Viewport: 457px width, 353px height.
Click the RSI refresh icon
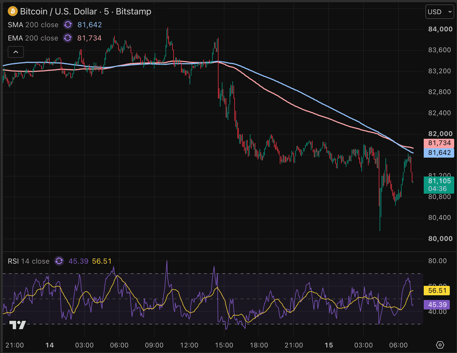click(x=59, y=261)
